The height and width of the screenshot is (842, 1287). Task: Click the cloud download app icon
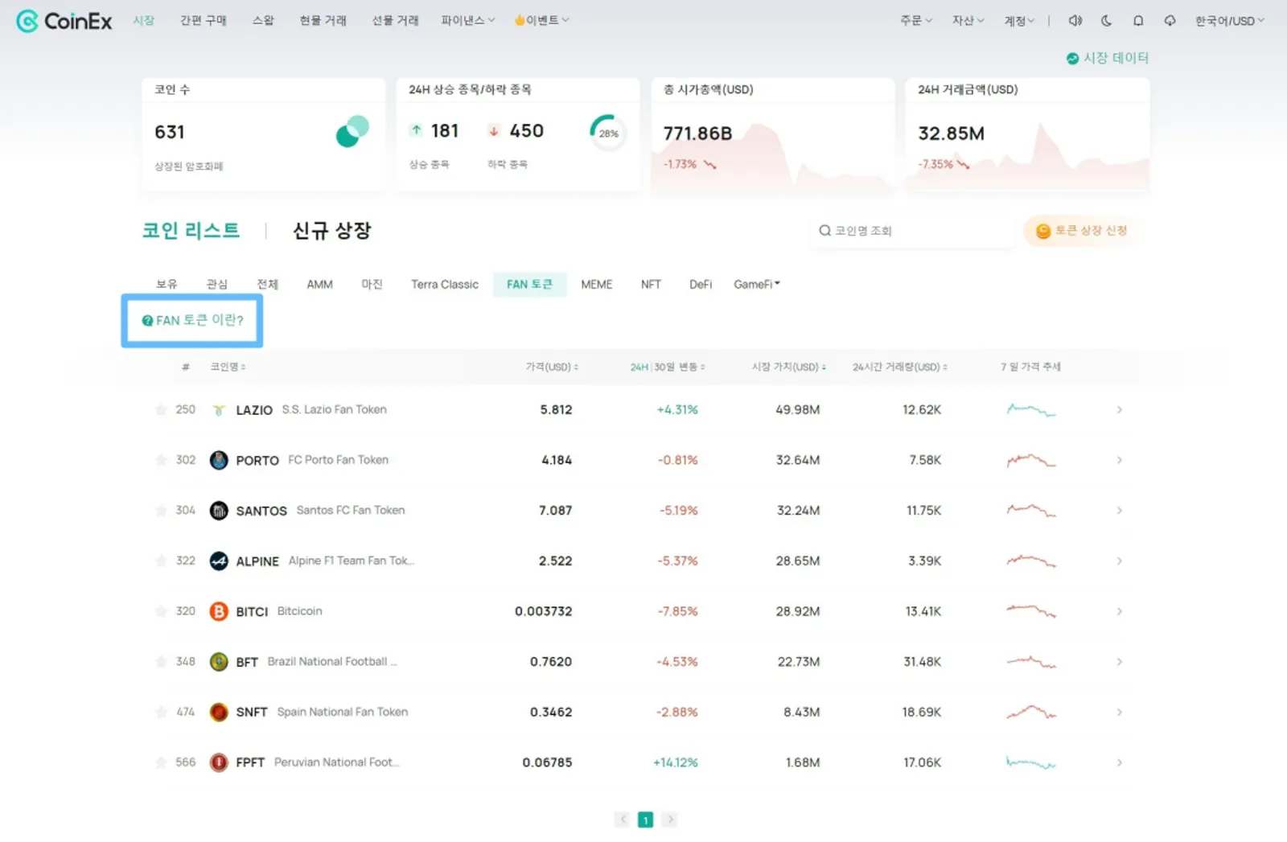1170,21
